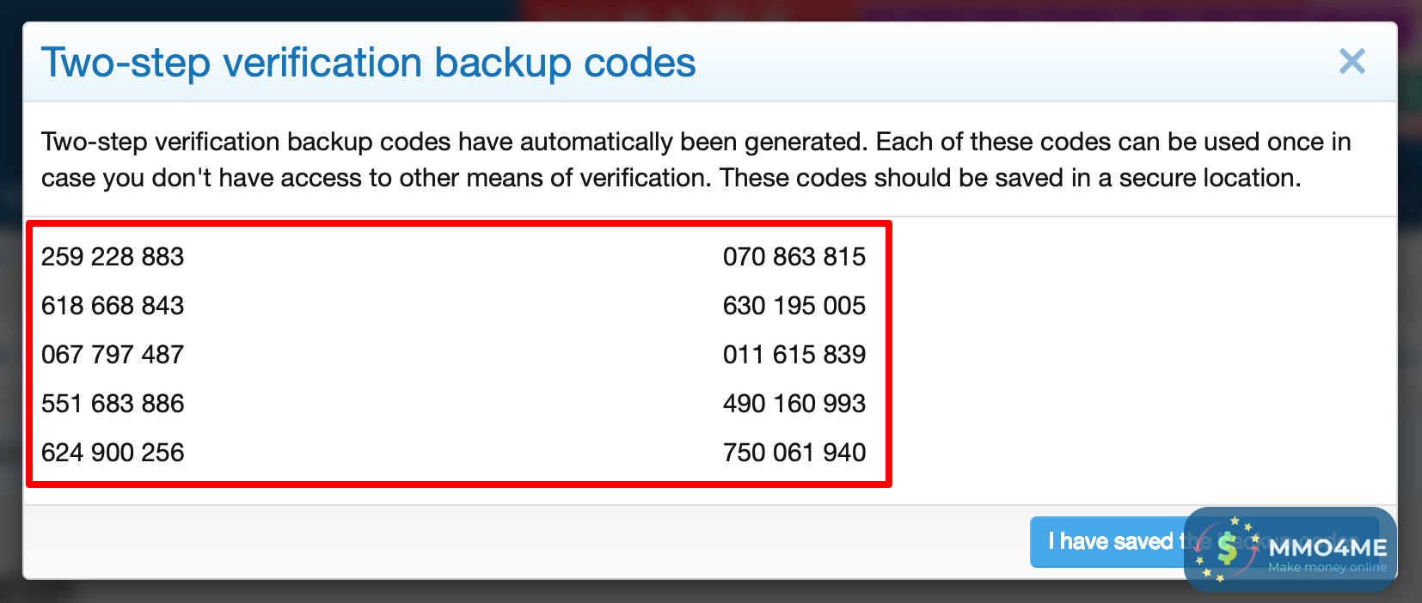Click backup code 618 668 843

(x=113, y=306)
